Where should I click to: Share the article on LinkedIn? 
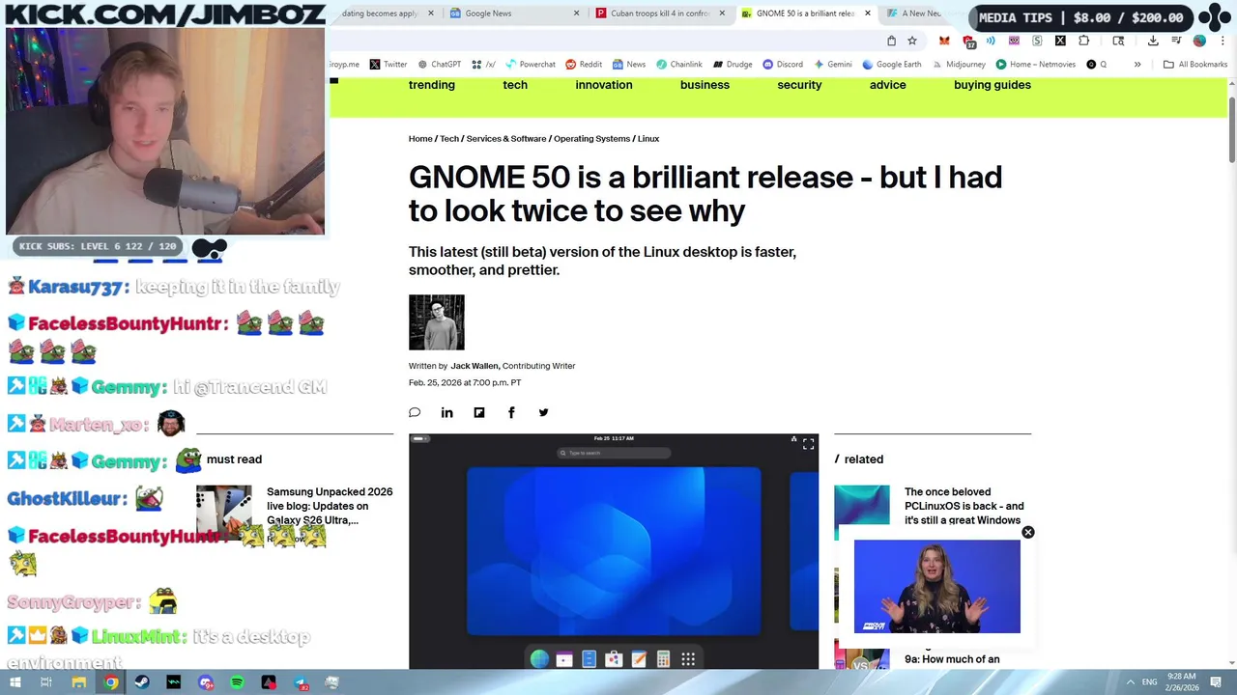tap(446, 412)
